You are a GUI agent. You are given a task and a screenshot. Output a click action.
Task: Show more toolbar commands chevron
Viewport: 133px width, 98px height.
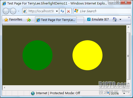point(129,17)
